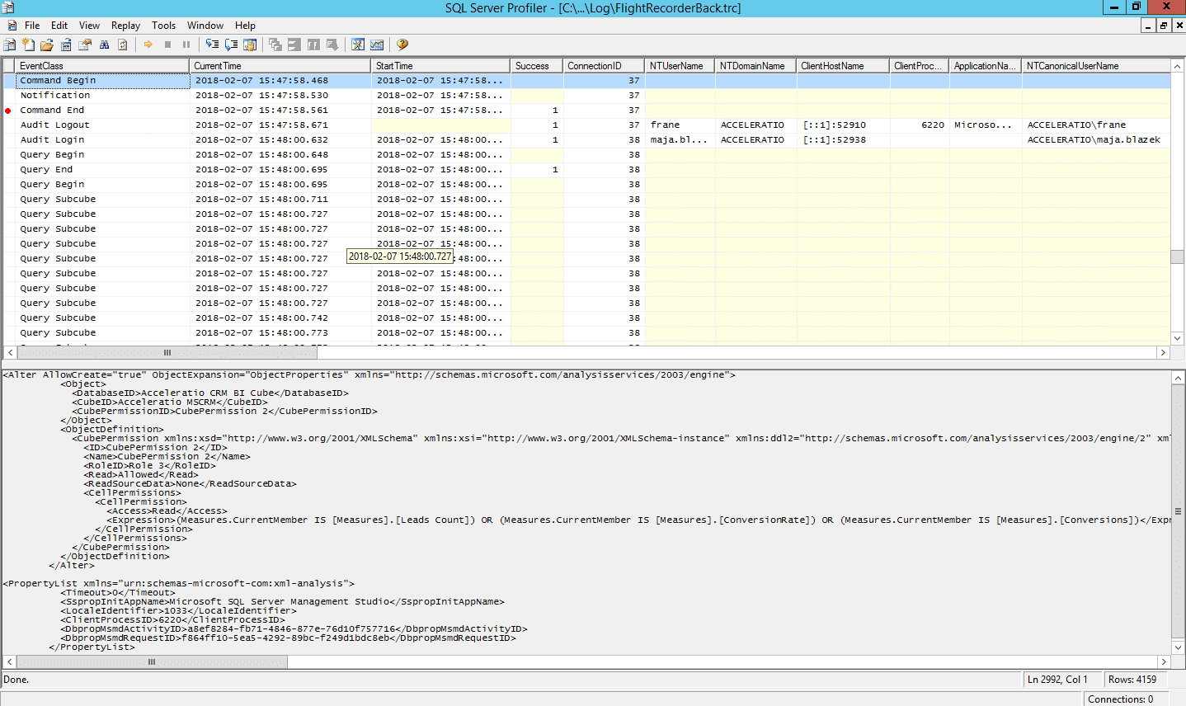Viewport: 1186px width, 706px height.
Task: Click the New Trace toolbar icon
Action: pyautogui.click(x=10, y=45)
